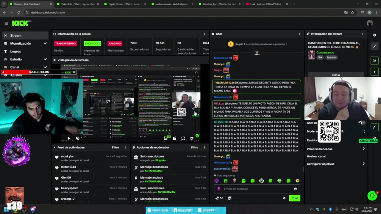Toggle the ENCENDIDO ingresos de socio badge
This screenshot has width=381, height=214.
coord(92,43)
